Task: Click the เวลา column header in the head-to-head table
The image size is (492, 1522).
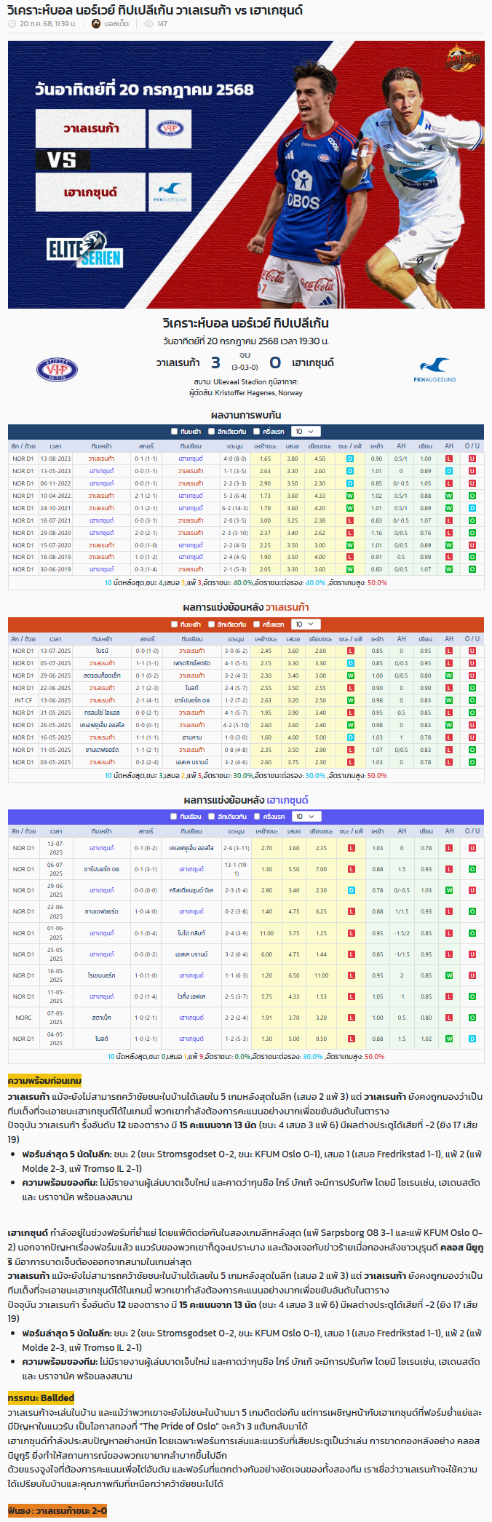Action: pos(55,446)
